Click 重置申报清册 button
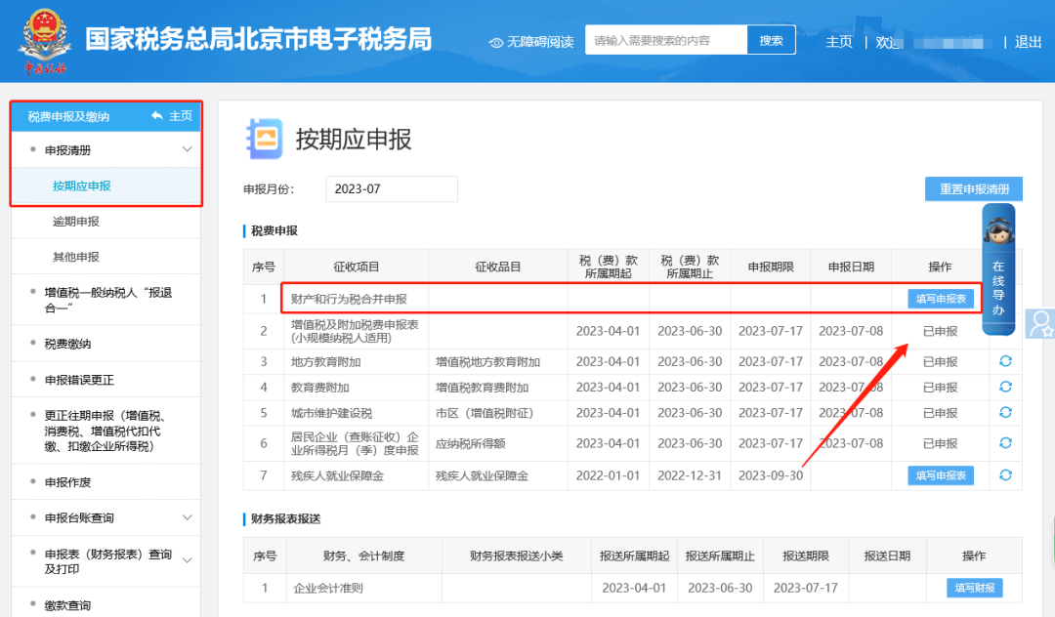This screenshot has height=617, width=1055. 974,188
